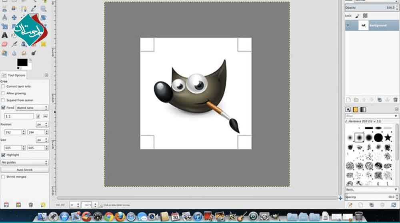Screen dimensions: 400x223
Task: Select the Measure tool
Action: [x=4, y=17]
